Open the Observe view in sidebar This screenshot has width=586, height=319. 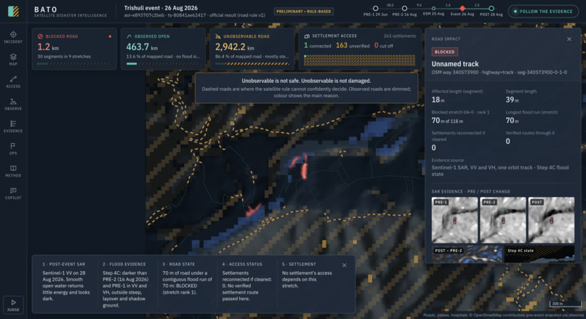(x=13, y=104)
